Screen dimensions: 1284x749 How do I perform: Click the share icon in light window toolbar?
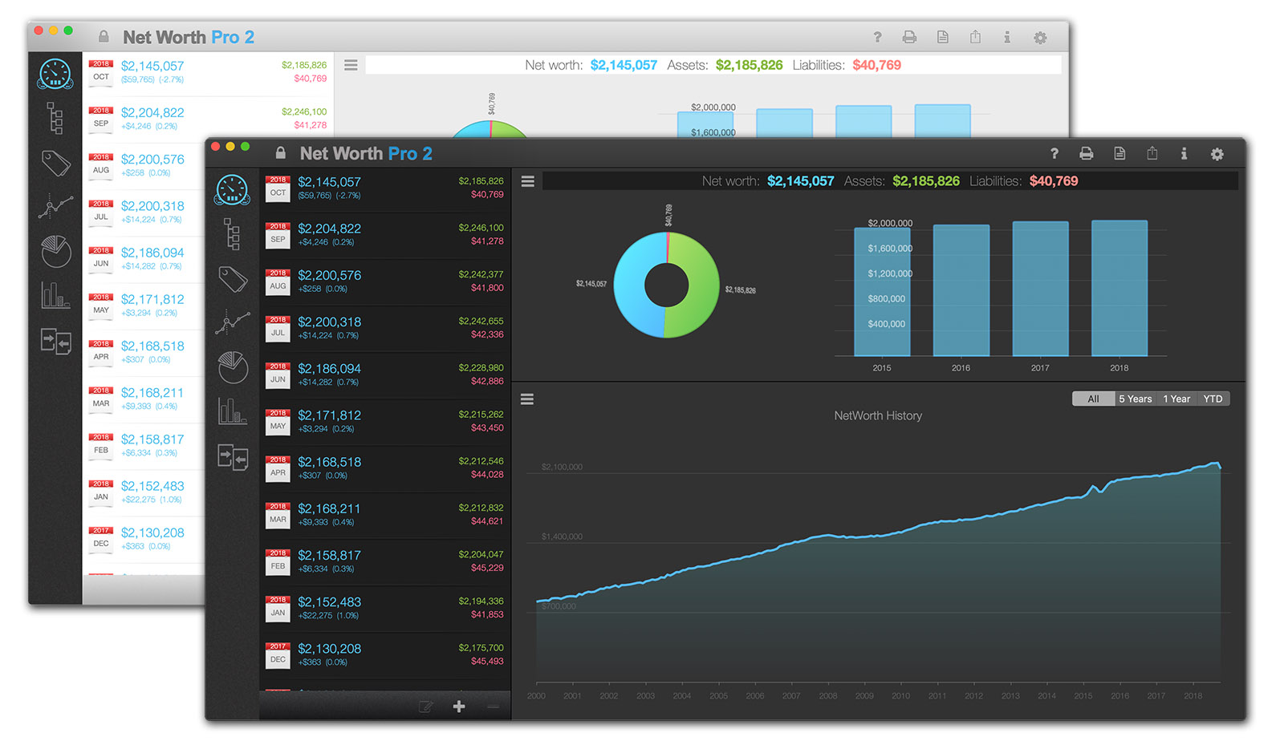pyautogui.click(x=975, y=36)
